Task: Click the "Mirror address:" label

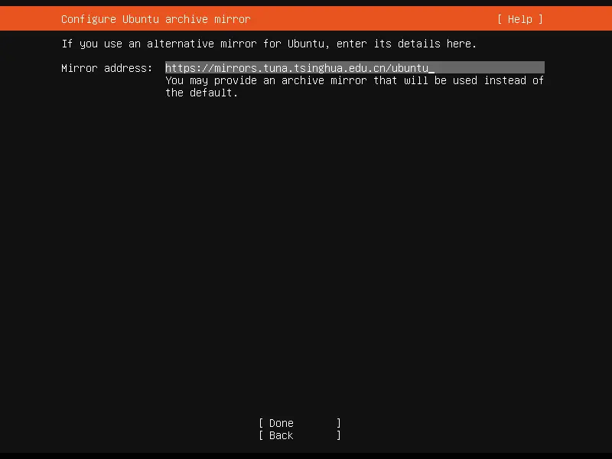Action: point(106,68)
